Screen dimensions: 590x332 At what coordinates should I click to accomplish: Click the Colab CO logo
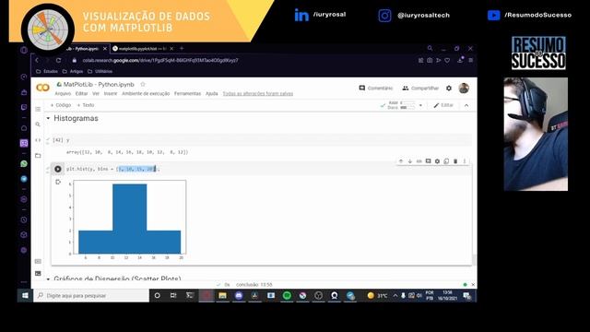click(43, 88)
